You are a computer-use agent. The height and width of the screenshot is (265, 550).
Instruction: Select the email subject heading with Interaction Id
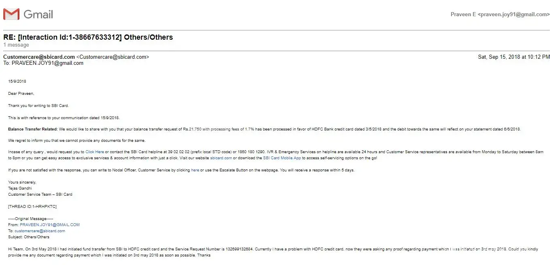88,37
